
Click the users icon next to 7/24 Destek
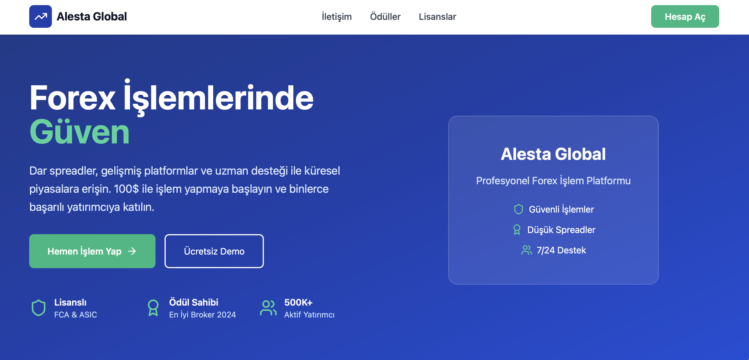point(526,250)
